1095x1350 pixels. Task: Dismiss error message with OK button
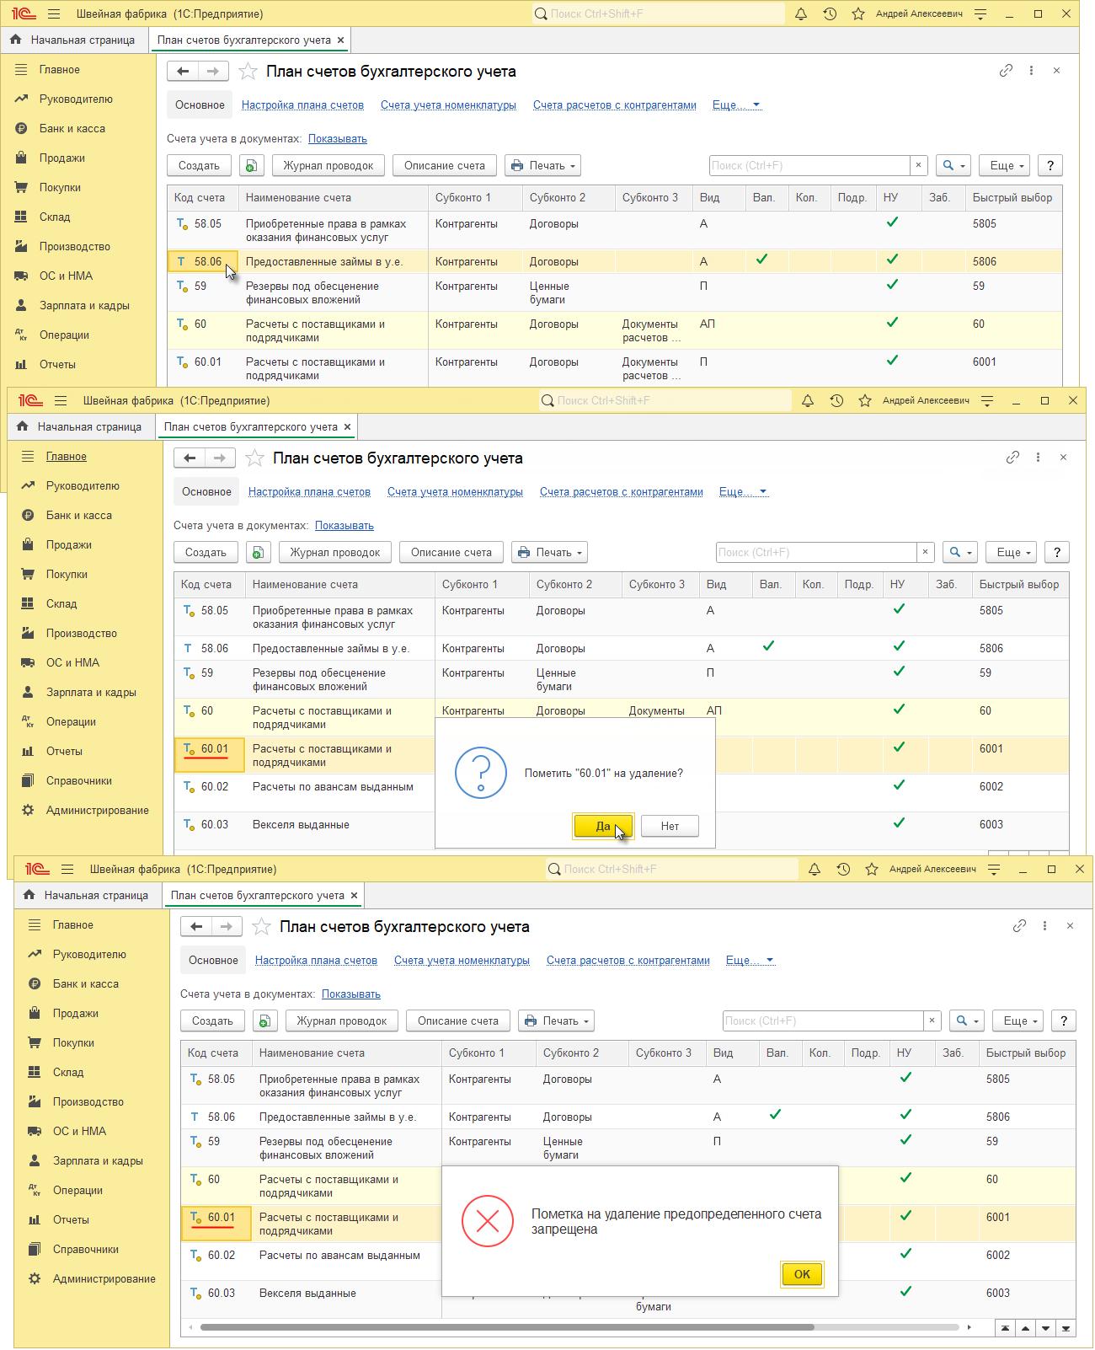802,1274
